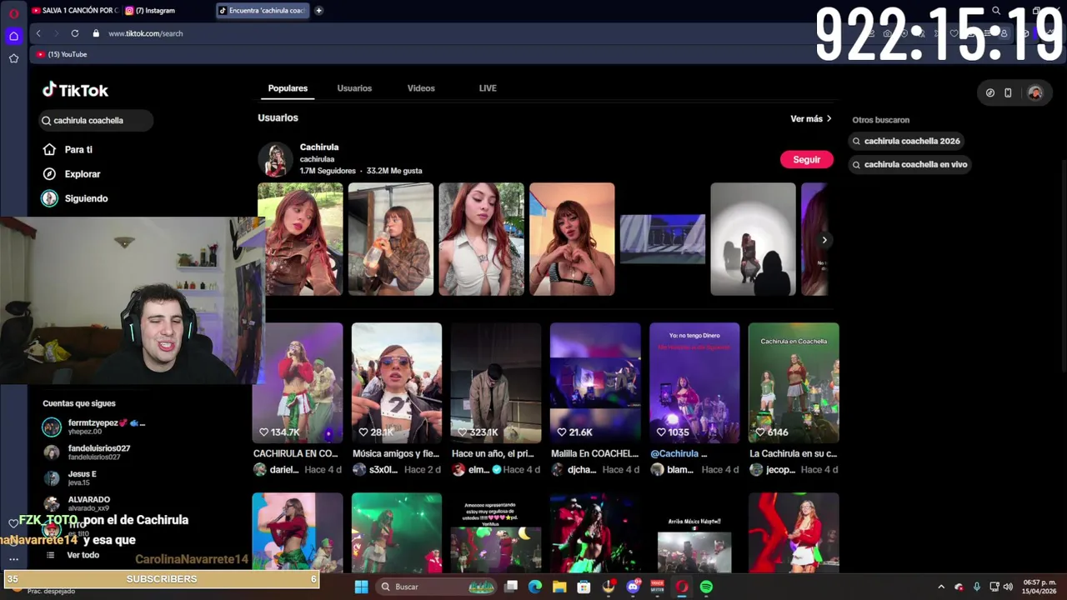The image size is (1067, 600).
Task: Open Hace un año, el pri... video thumbnail
Action: point(496,382)
